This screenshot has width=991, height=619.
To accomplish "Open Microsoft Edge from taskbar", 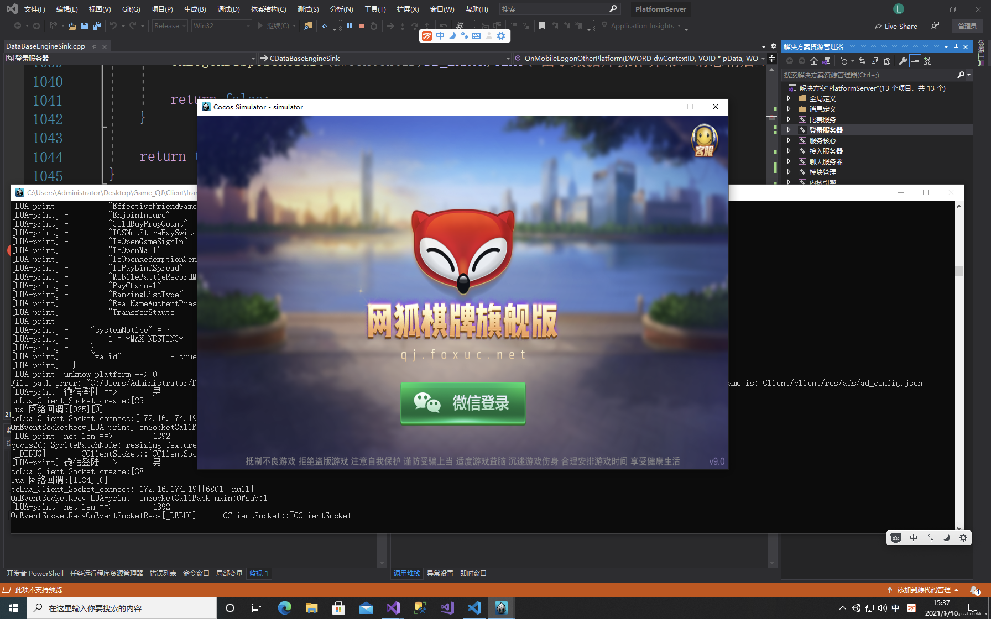I will coord(285,608).
